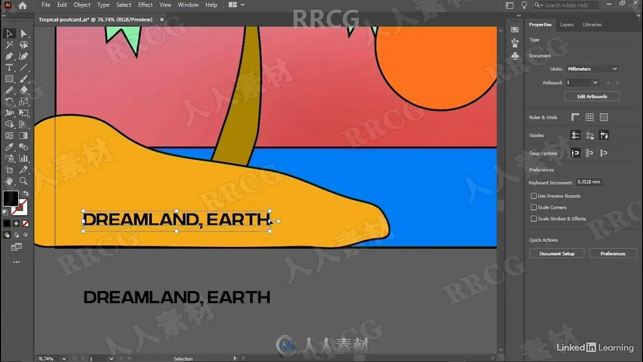Pick the Slice tool
The width and height of the screenshot is (643, 362).
(24, 170)
